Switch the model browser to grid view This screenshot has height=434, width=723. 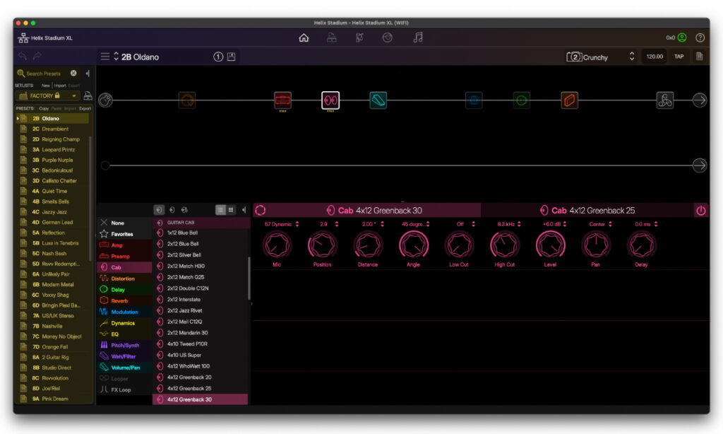tap(220, 210)
